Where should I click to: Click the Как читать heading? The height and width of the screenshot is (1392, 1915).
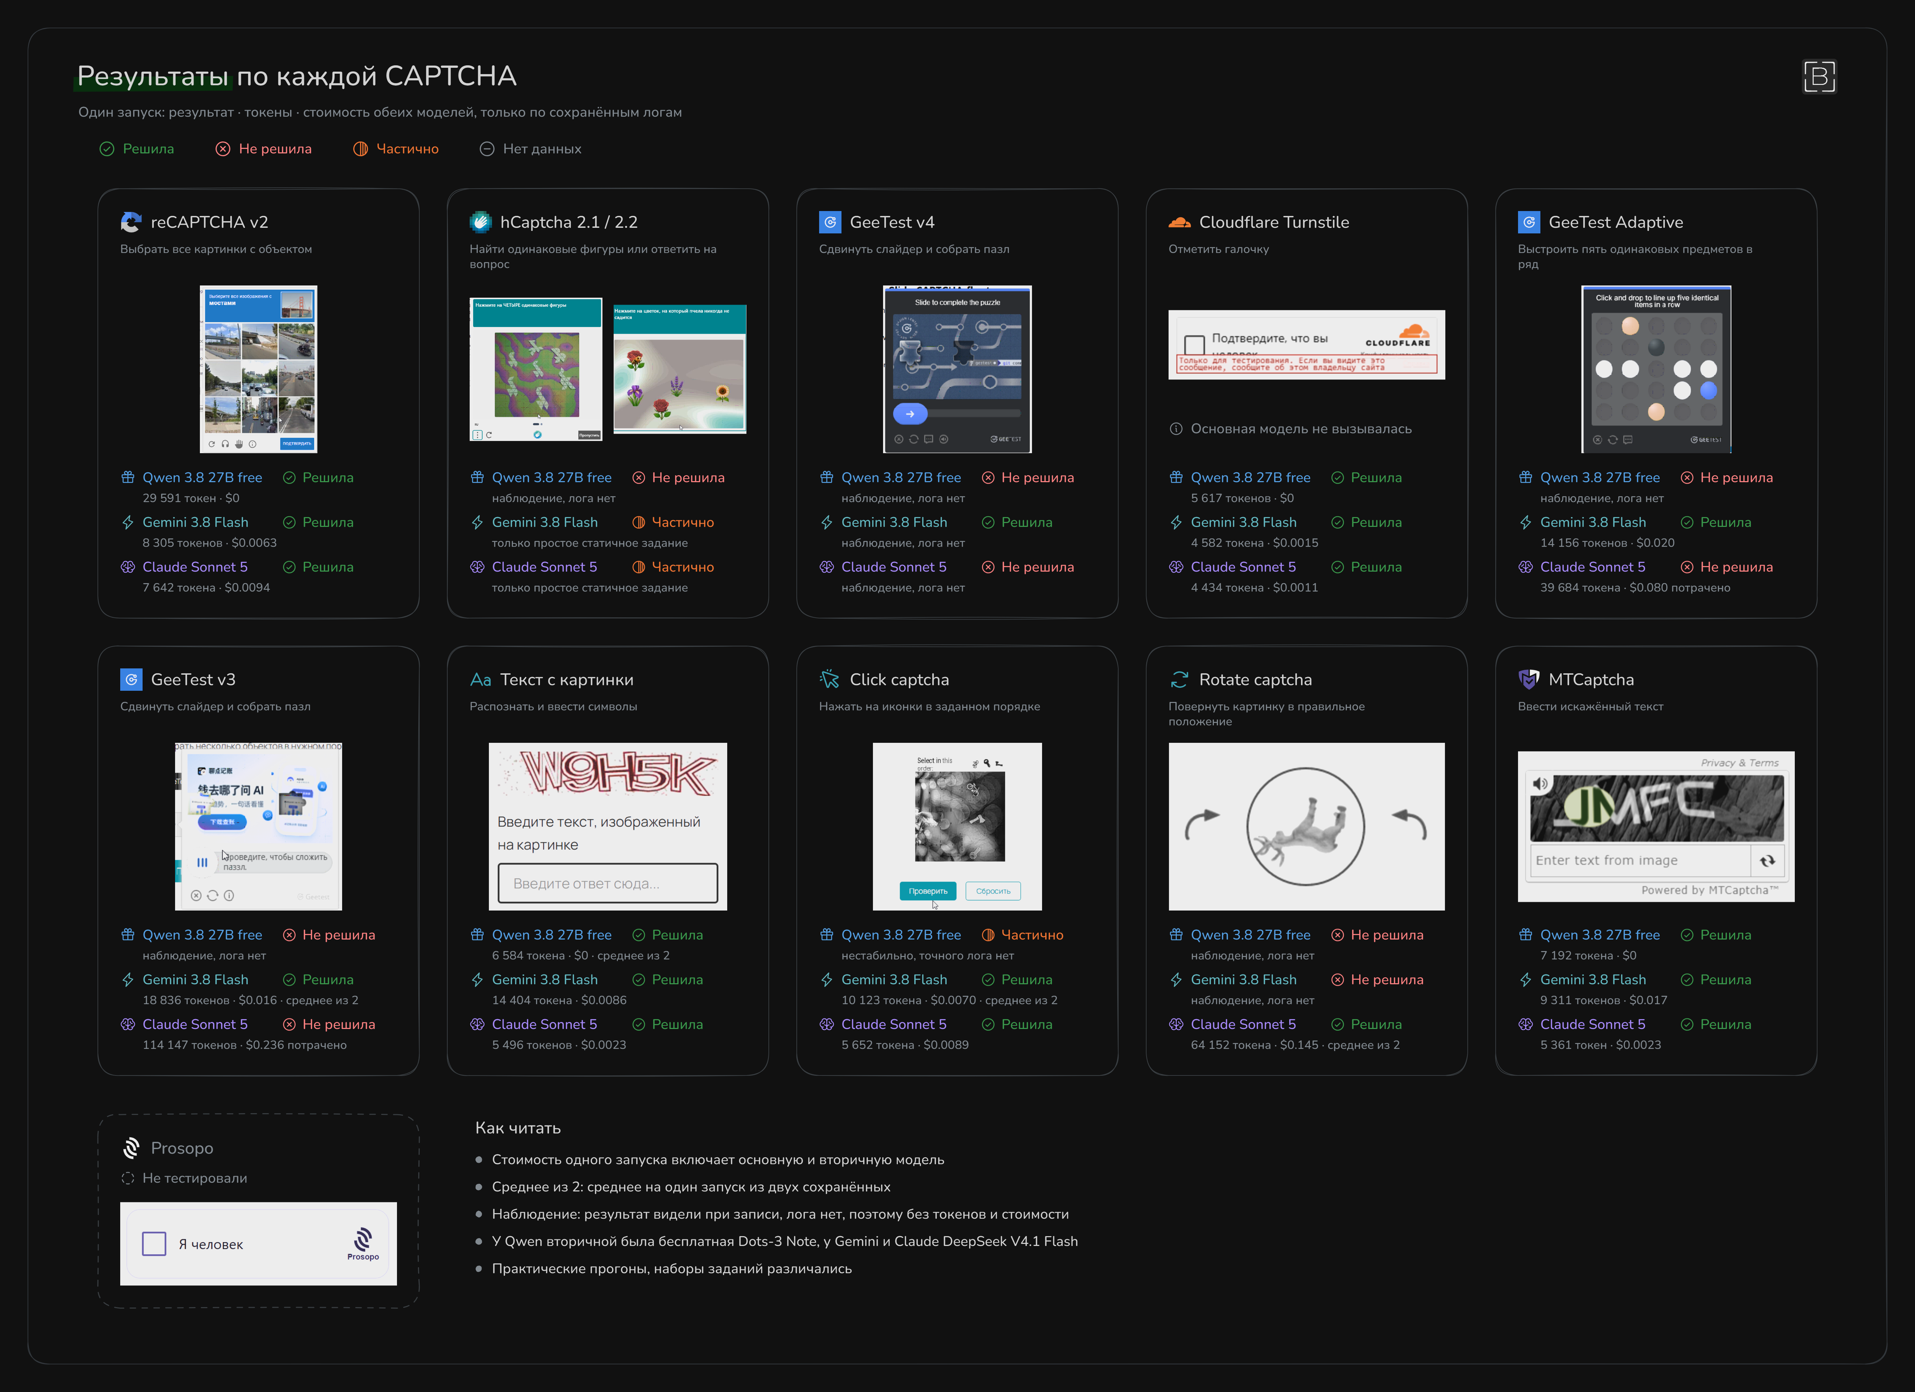coord(518,1128)
